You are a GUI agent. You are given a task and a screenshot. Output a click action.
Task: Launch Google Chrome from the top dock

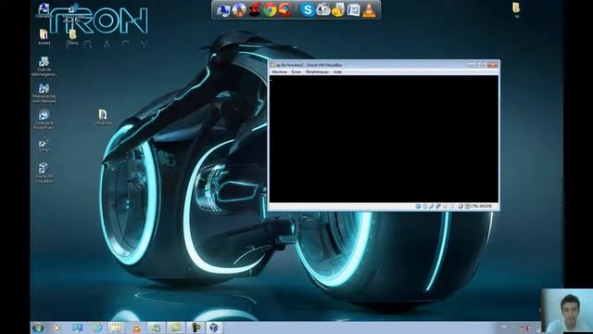click(x=270, y=10)
